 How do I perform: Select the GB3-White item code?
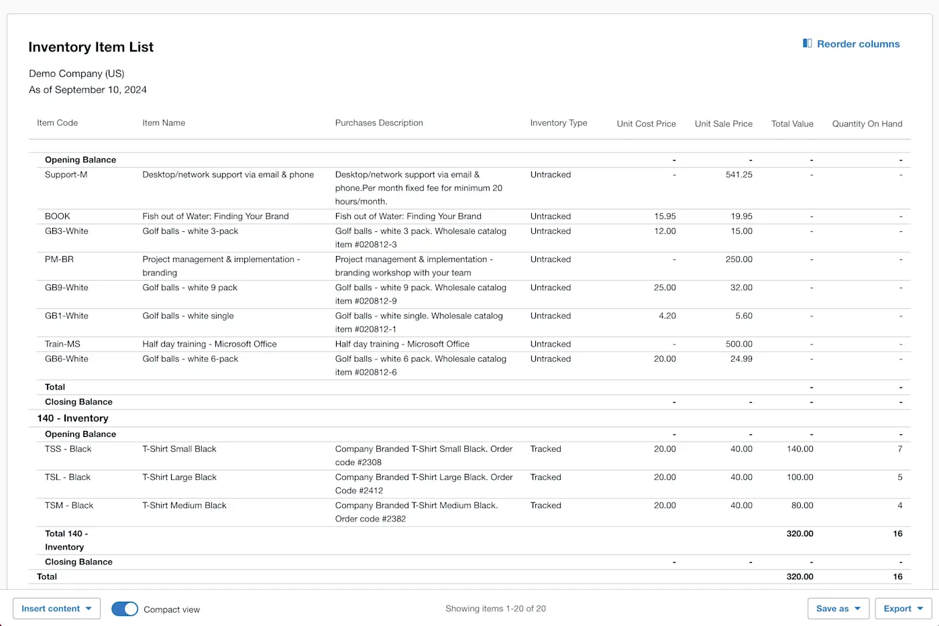coord(66,231)
